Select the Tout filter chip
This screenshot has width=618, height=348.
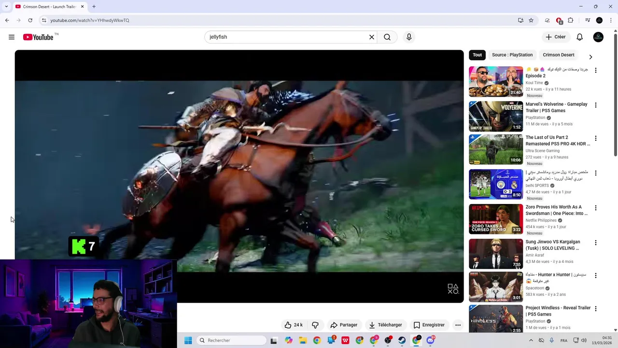(x=477, y=55)
